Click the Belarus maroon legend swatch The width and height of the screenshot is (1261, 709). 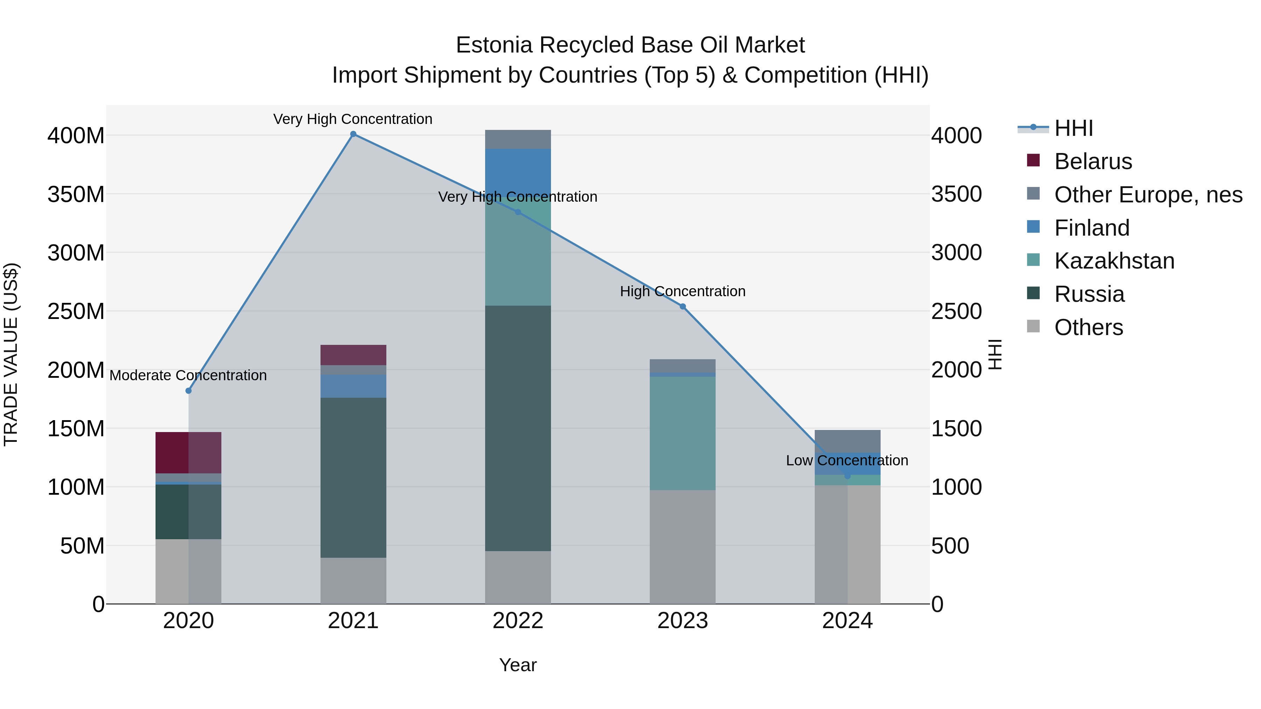(1033, 160)
